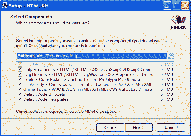Click the grayed HTML-Kit Application Files checkbox
Screen dimensions: 191x136
pos(20,64)
